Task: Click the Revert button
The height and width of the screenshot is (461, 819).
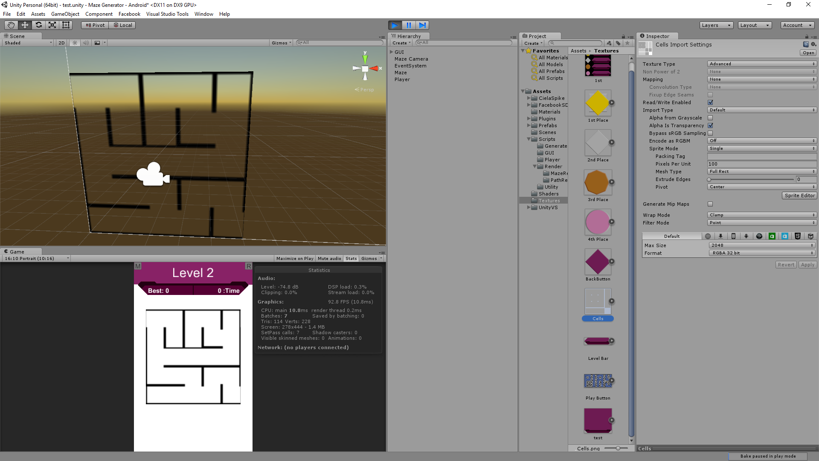Action: [786, 265]
